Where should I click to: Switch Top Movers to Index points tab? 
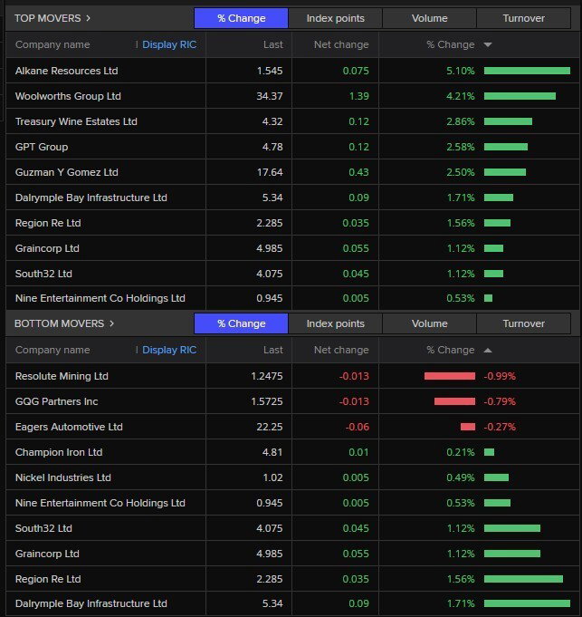pyautogui.click(x=335, y=18)
